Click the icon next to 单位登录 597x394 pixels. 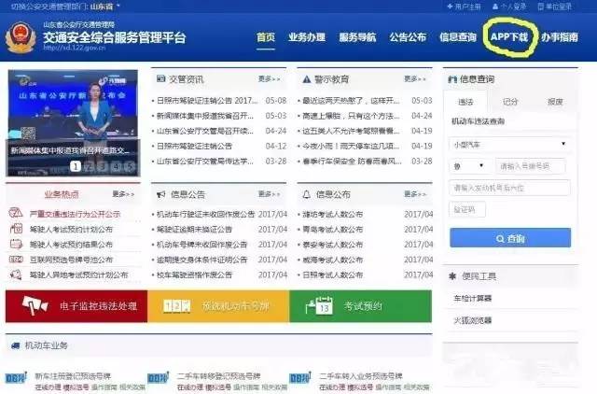[541, 7]
